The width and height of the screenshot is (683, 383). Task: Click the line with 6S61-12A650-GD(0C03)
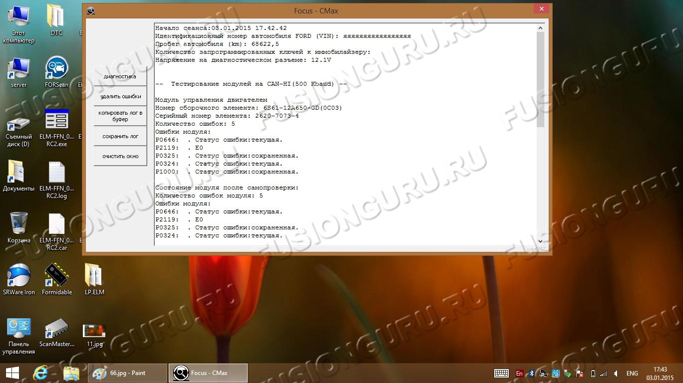[249, 108]
